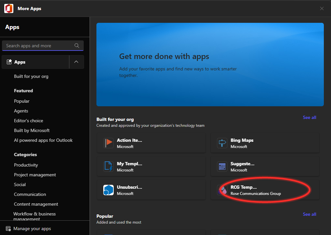See all Built for your org apps

coord(309,117)
